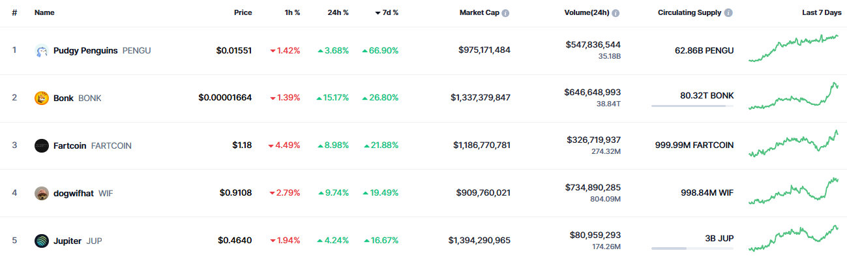Image resolution: width=847 pixels, height=270 pixels.
Task: Open the dogwifhat coin logo
Action: 42,193
